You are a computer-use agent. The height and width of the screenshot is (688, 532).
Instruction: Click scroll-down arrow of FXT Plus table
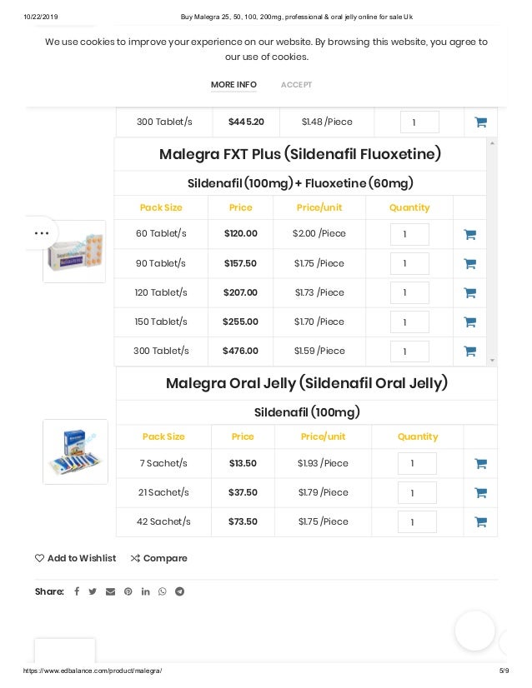tap(492, 360)
